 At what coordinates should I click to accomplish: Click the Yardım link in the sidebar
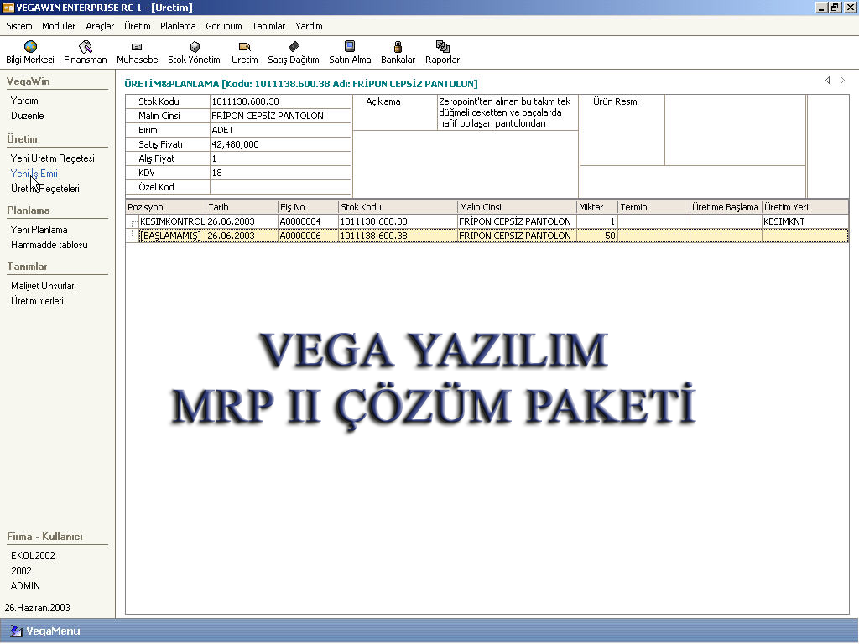click(24, 101)
